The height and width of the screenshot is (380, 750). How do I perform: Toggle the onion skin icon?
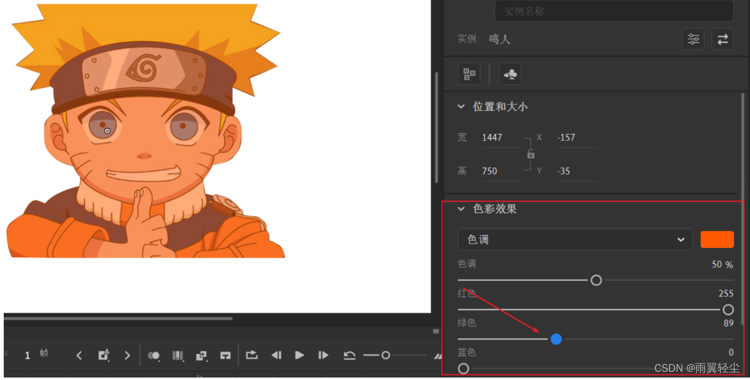tap(154, 356)
